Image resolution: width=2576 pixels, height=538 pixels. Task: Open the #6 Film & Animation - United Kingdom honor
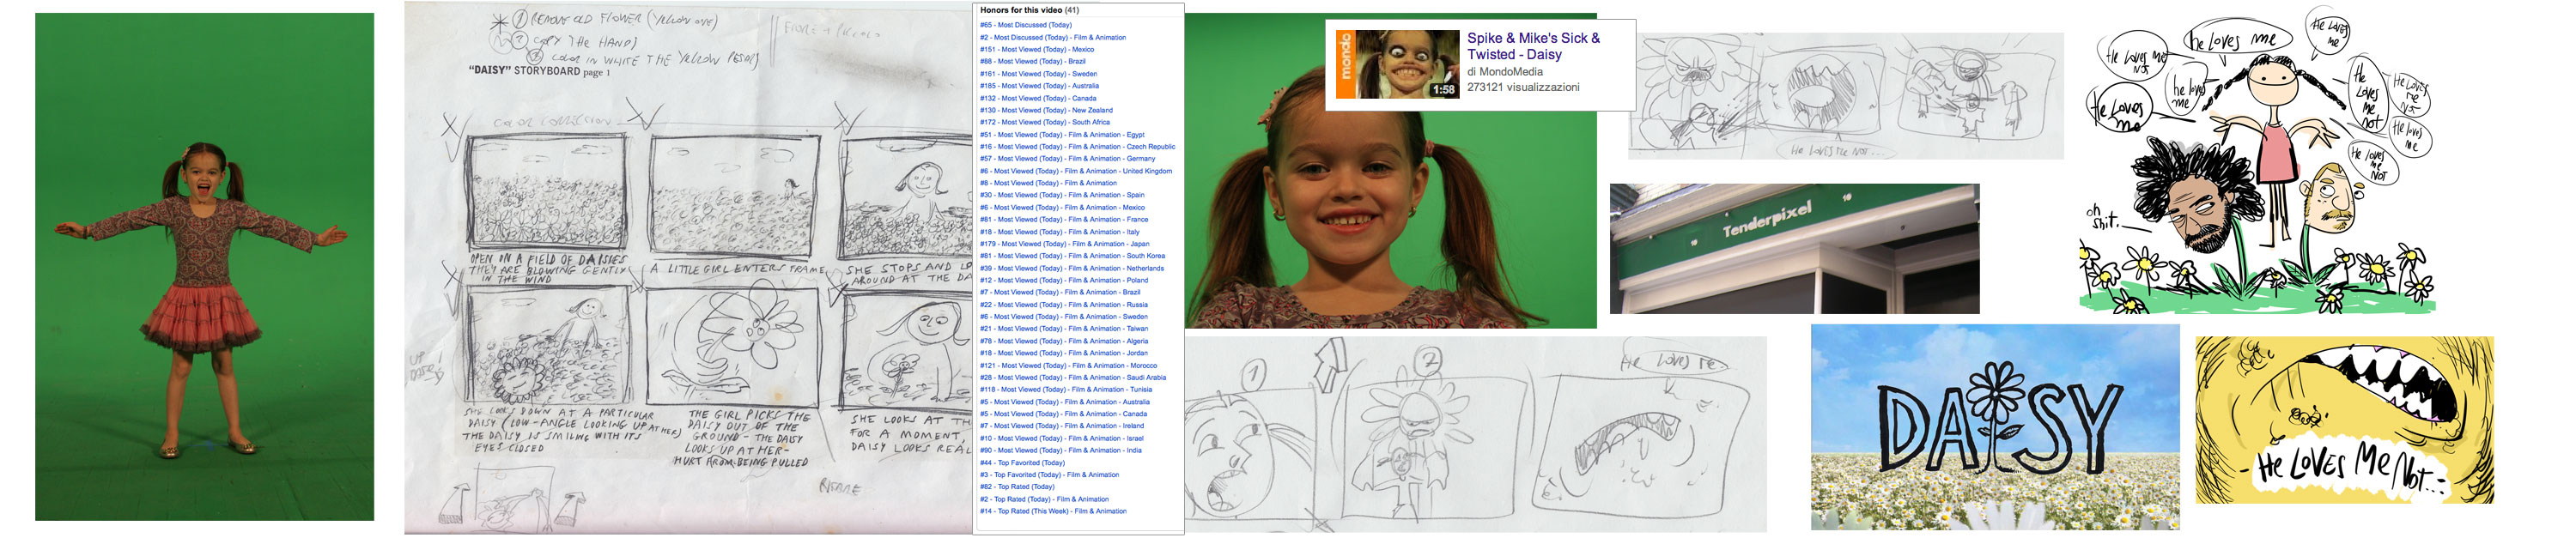(1076, 171)
